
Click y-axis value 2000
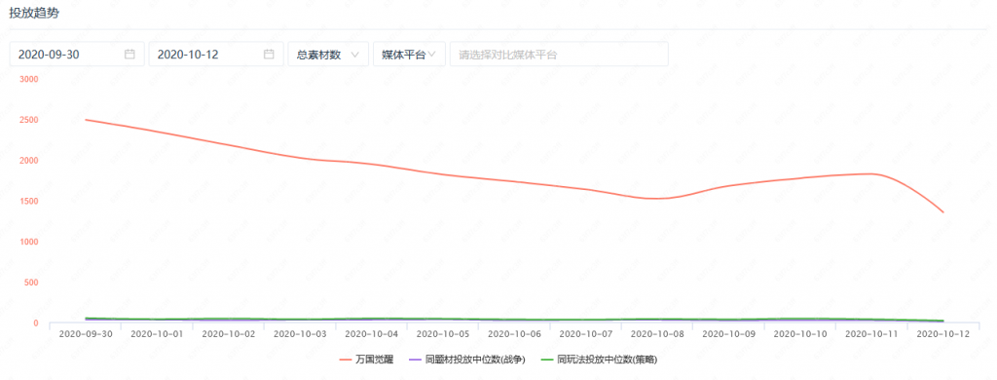(x=29, y=161)
